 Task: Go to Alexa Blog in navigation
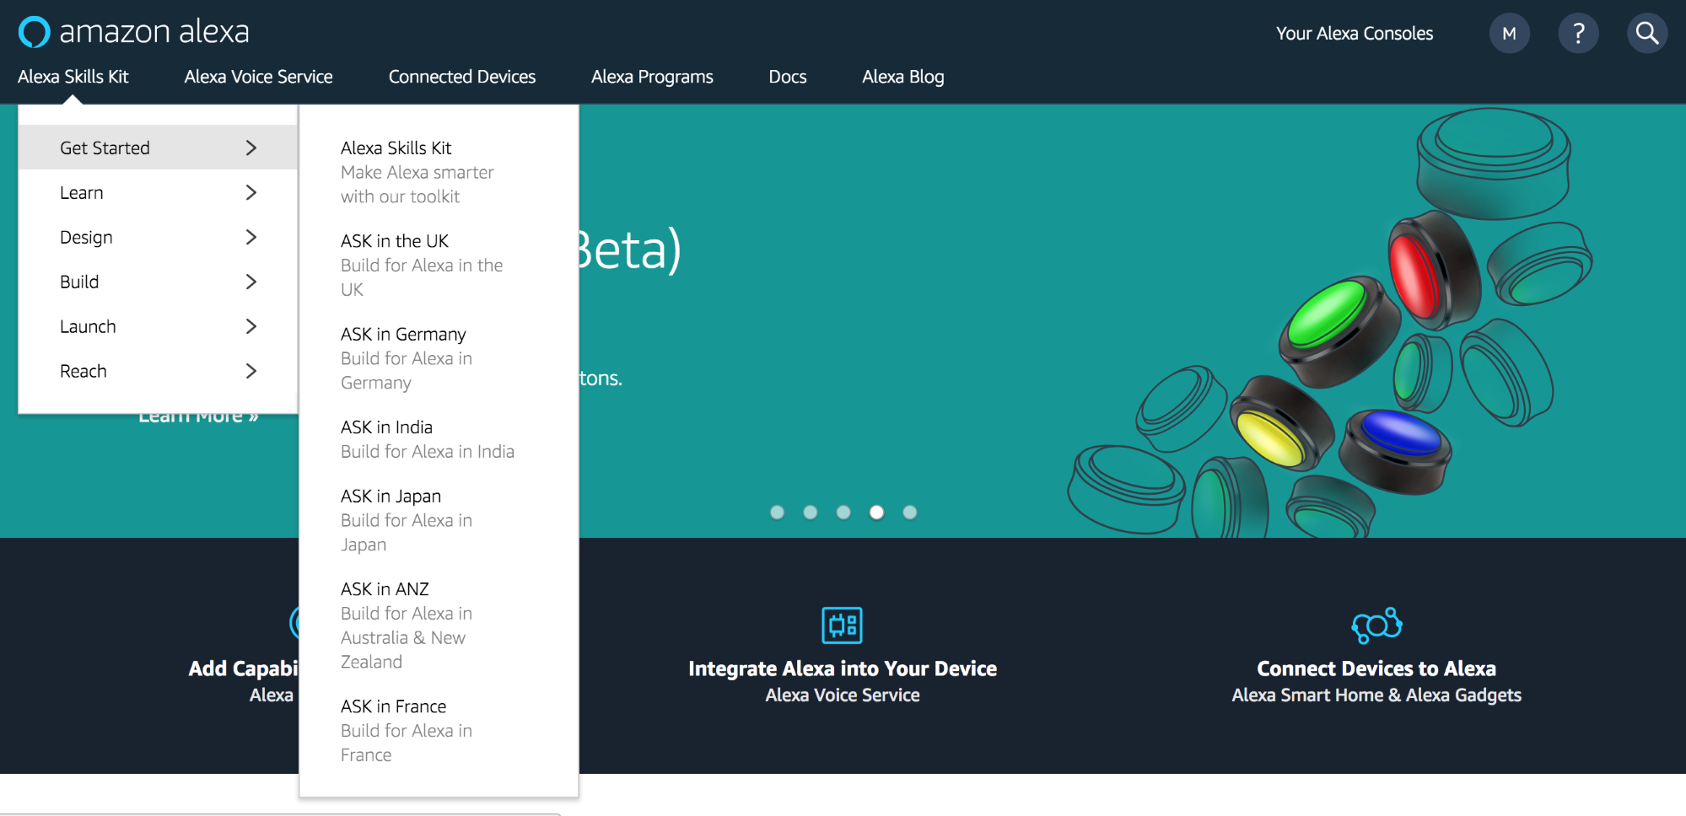902,77
